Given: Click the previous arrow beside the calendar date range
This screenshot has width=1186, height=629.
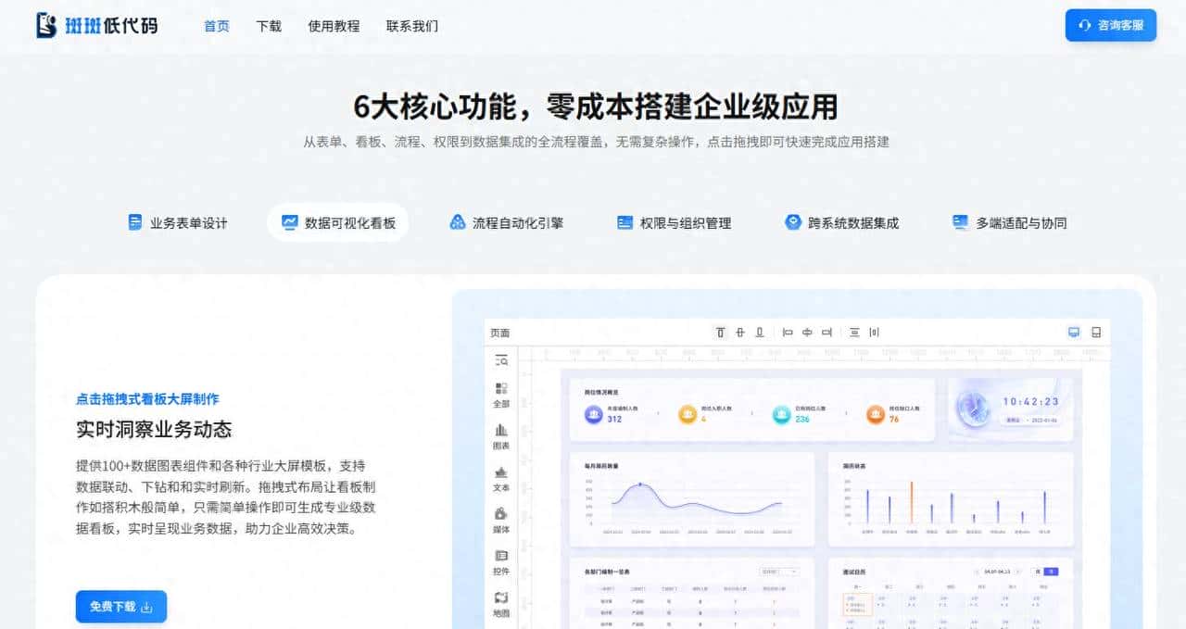Looking at the screenshot, I should tap(976, 572).
